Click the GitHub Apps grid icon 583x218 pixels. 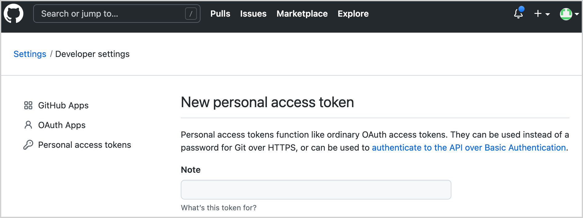(x=29, y=105)
